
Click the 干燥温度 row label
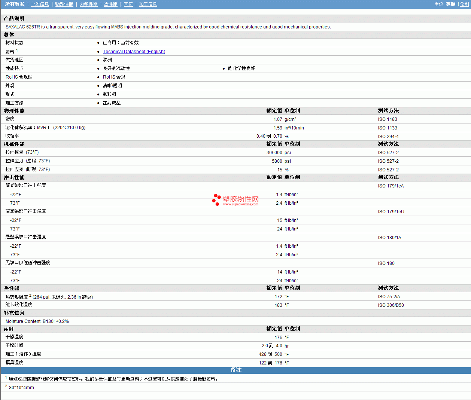[x=14, y=337]
